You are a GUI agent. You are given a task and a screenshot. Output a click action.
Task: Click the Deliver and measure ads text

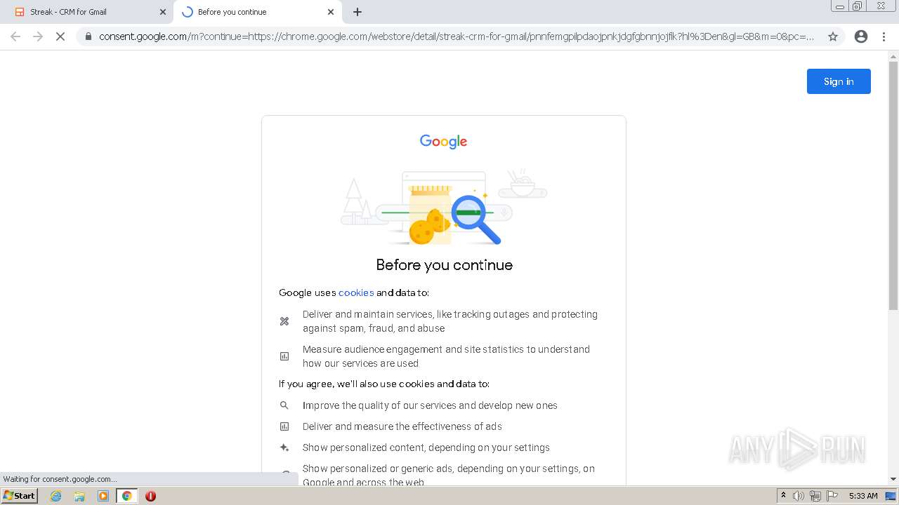point(402,426)
